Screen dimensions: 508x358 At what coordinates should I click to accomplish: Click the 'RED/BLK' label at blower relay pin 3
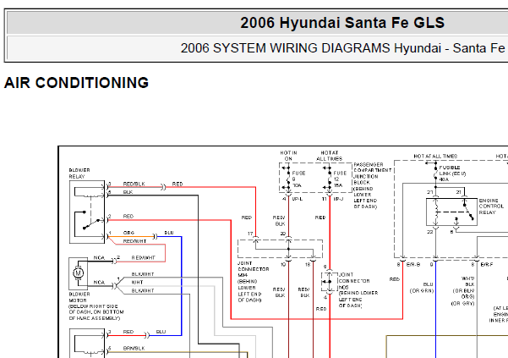pos(134,184)
